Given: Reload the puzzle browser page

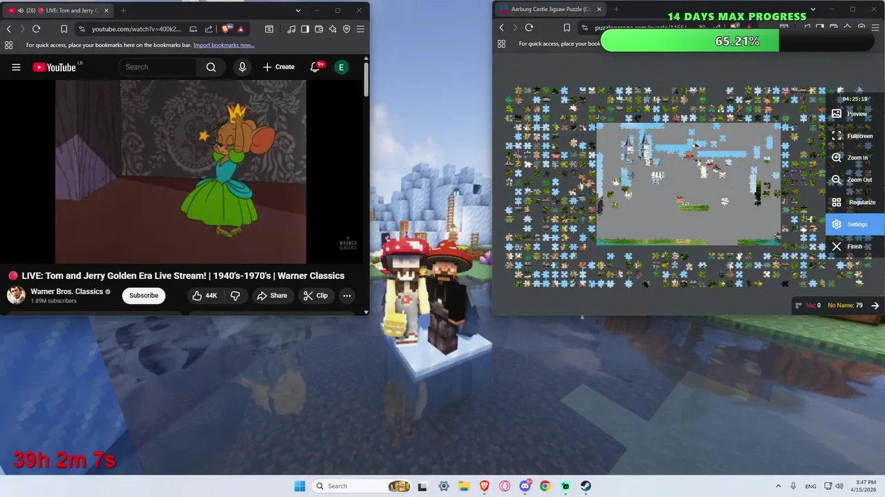Looking at the screenshot, I should tap(529, 28).
